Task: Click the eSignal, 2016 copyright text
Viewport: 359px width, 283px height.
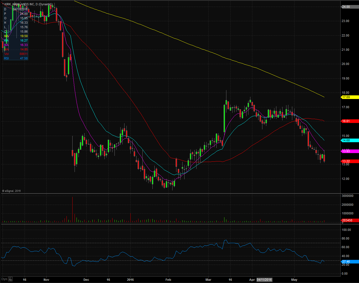Action: (11, 191)
